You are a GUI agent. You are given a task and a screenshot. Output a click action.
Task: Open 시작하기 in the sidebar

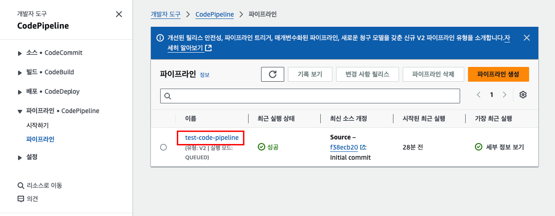37,125
